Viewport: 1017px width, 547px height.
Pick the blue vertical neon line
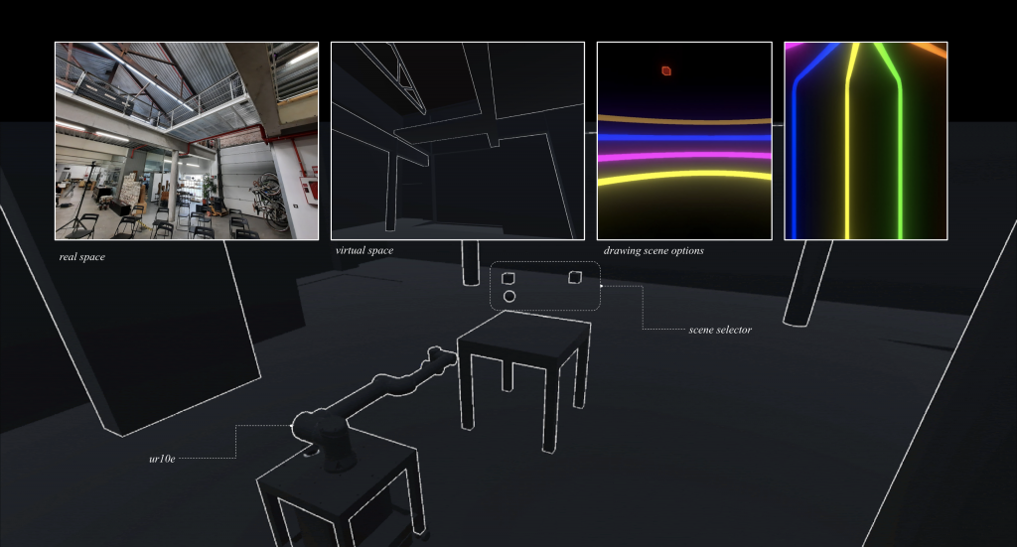tap(796, 159)
